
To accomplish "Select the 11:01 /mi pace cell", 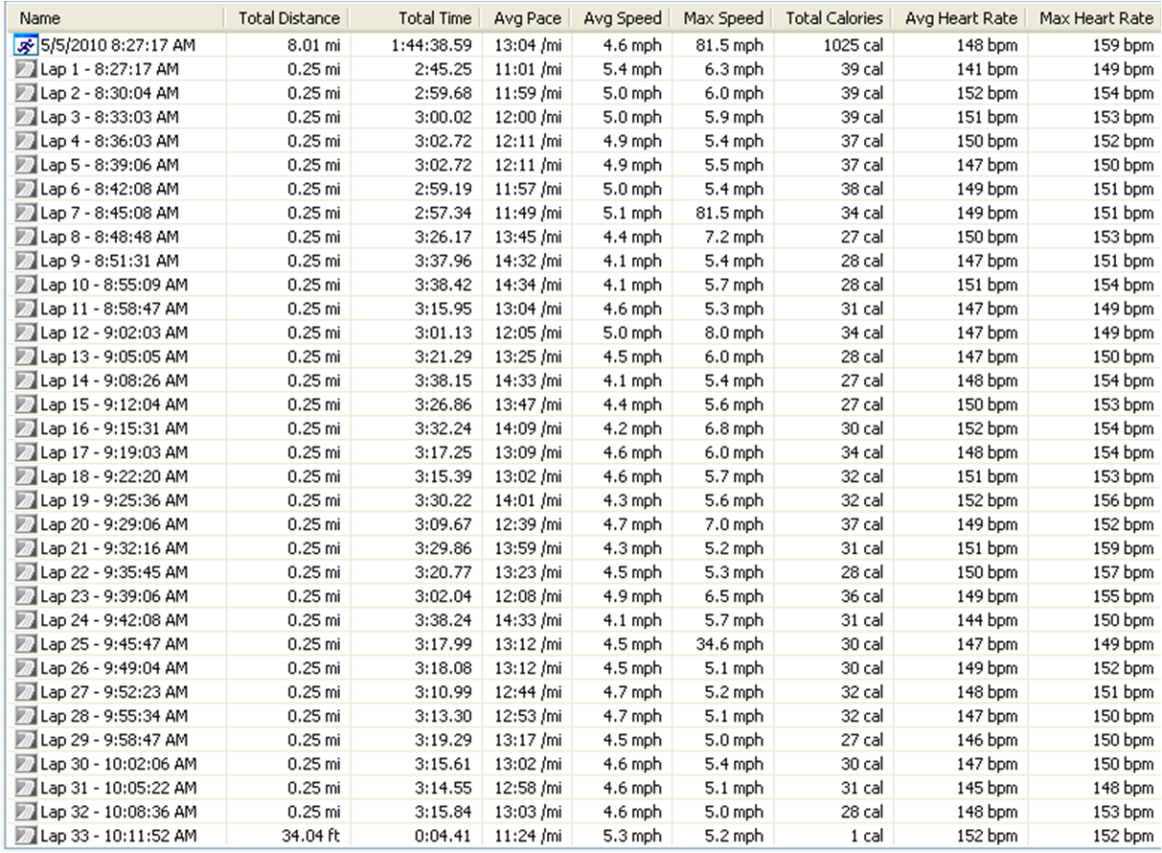I will tap(530, 69).
